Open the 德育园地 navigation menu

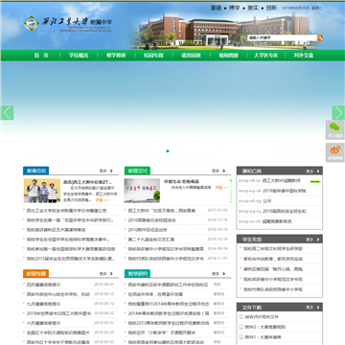click(x=191, y=56)
